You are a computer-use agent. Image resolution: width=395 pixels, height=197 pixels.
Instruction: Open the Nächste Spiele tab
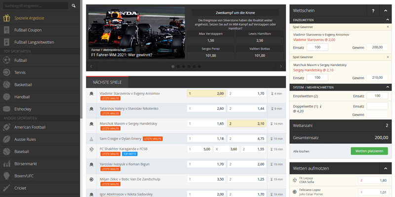(107, 82)
